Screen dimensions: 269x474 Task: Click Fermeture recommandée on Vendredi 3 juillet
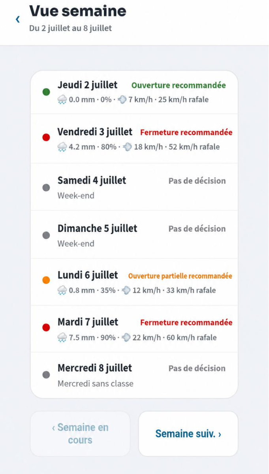pos(186,132)
